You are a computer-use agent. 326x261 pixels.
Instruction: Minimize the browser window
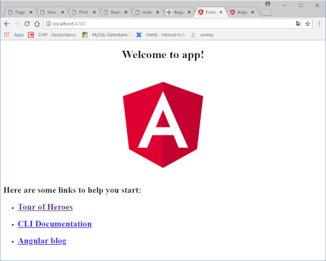[x=284, y=5]
